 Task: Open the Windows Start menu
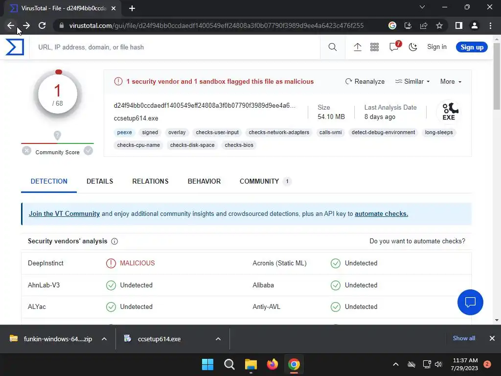pos(207,364)
